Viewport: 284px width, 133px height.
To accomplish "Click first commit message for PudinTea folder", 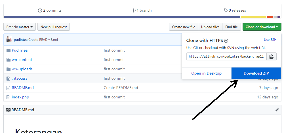I will (114, 50).
